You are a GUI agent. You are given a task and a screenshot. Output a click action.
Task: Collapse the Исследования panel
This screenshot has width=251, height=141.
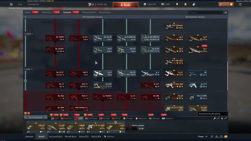35,117
